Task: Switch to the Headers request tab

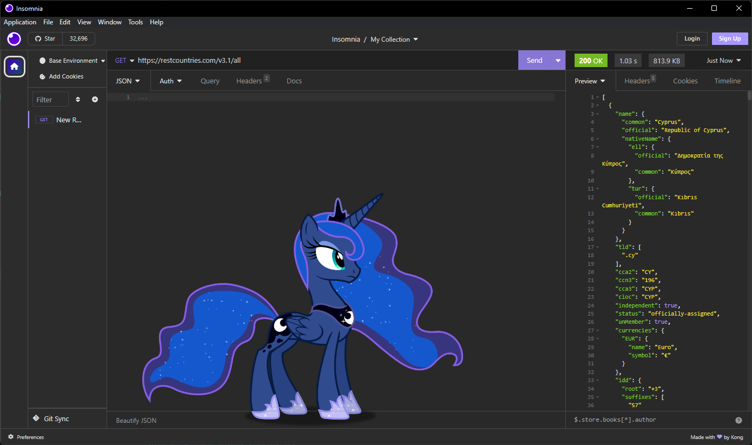Action: point(249,81)
